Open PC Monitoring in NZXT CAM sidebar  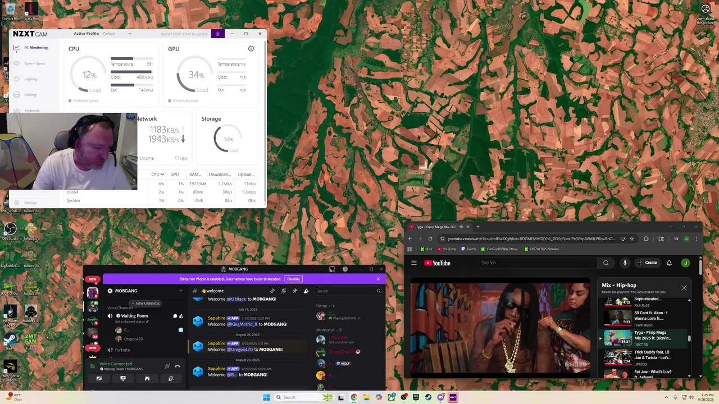(x=31, y=48)
